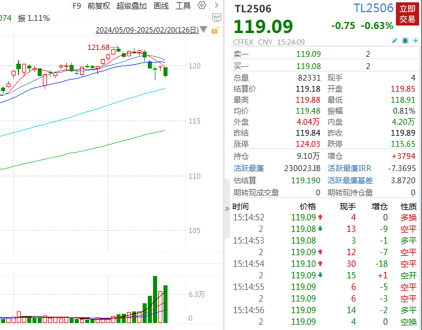This screenshot has height=330, width=422.
Task: Click the blue TL2506 link
Action: [373, 8]
